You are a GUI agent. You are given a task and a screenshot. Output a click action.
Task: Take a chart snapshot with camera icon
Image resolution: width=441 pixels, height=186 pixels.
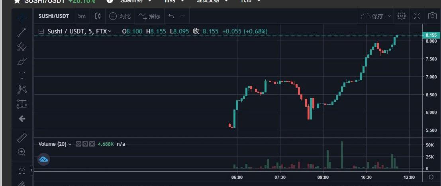(x=432, y=16)
